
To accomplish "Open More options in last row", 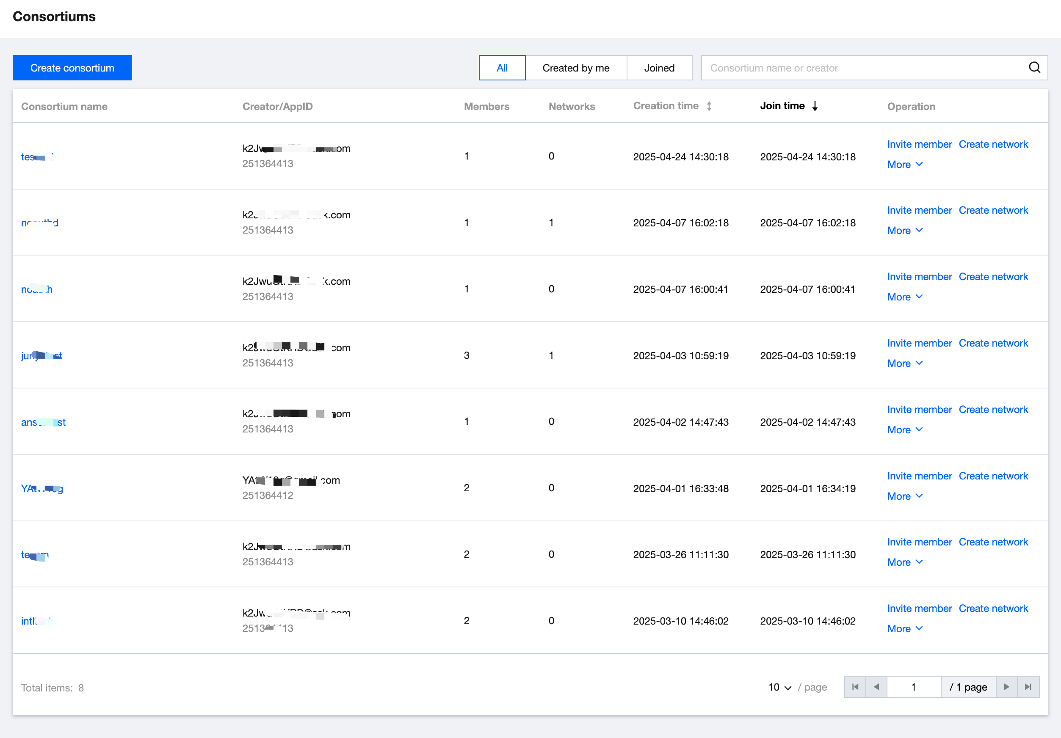I will pyautogui.click(x=904, y=628).
